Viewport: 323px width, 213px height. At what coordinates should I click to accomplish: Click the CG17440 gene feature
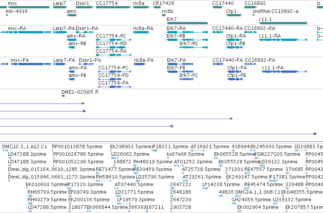point(217,7)
